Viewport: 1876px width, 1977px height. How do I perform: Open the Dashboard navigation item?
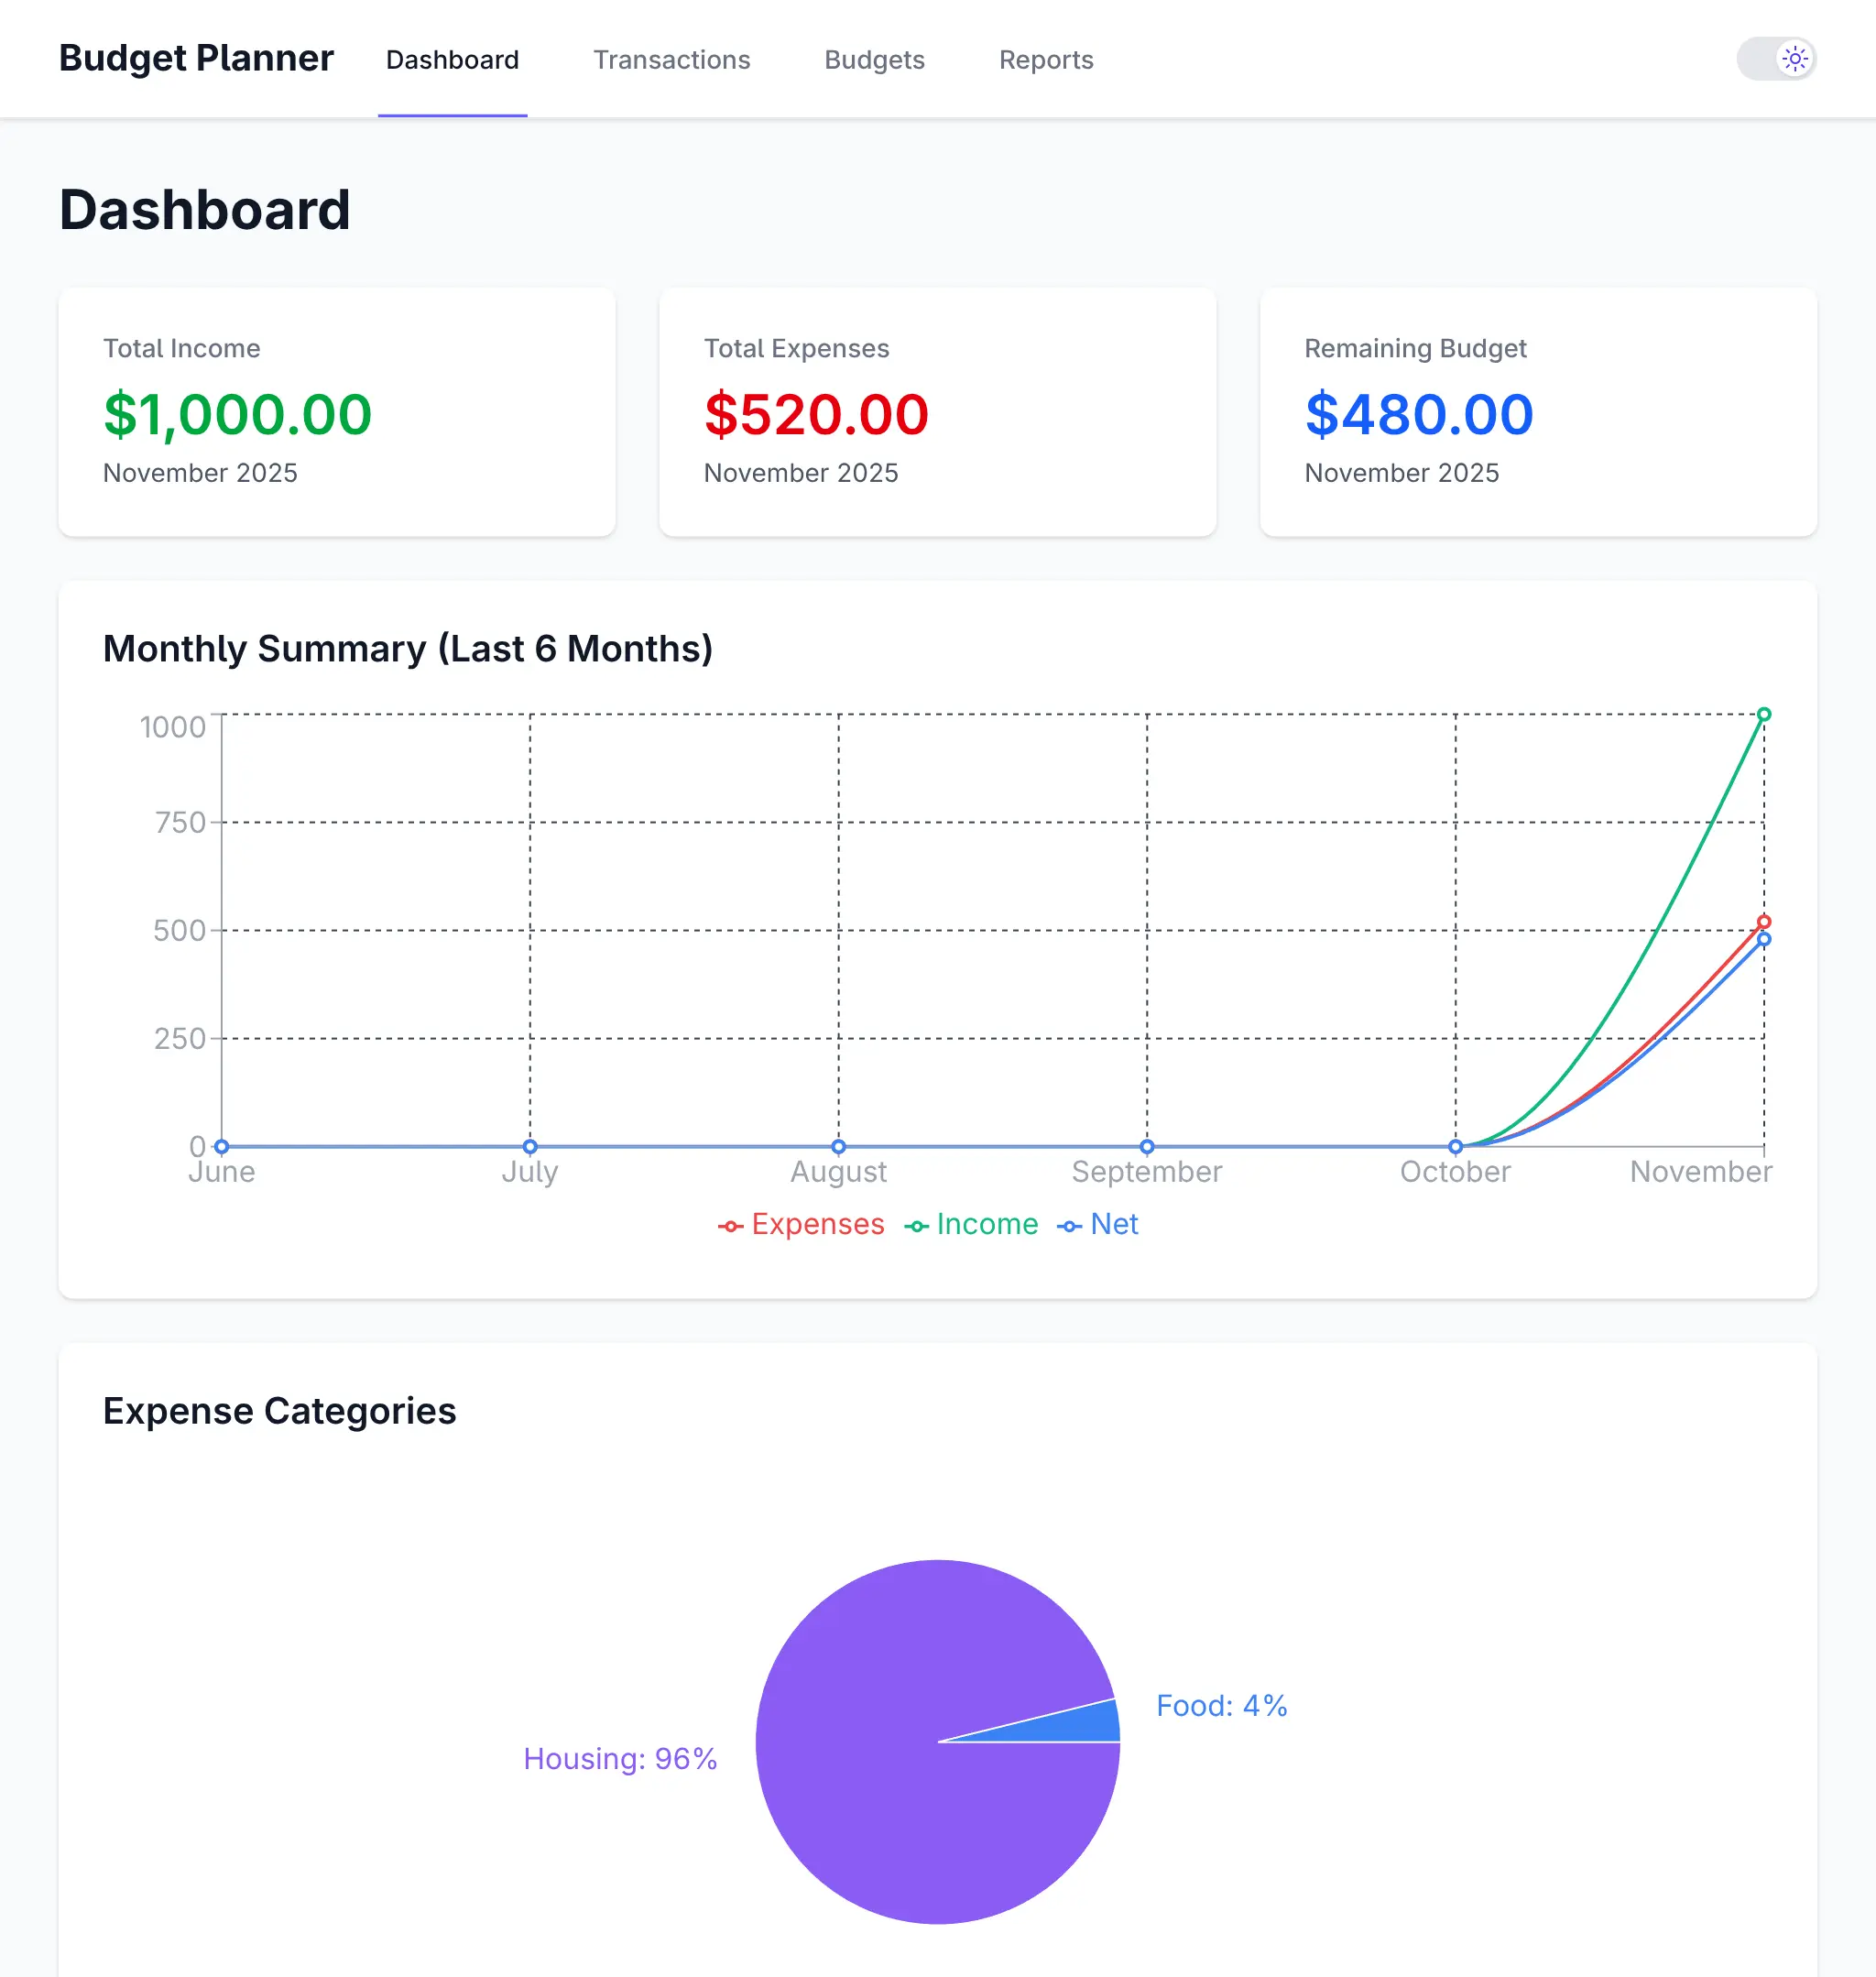452,59
